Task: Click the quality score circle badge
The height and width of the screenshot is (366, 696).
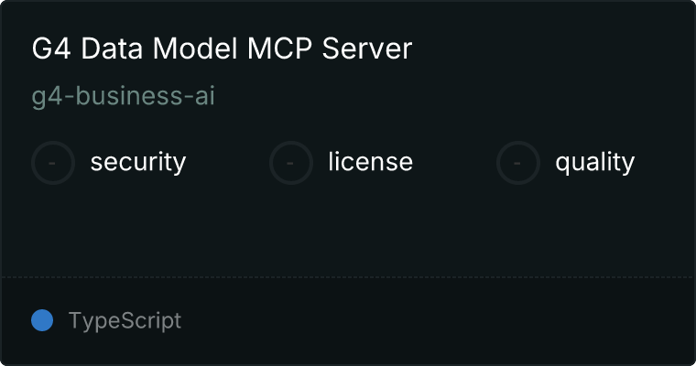Action: 518,163
